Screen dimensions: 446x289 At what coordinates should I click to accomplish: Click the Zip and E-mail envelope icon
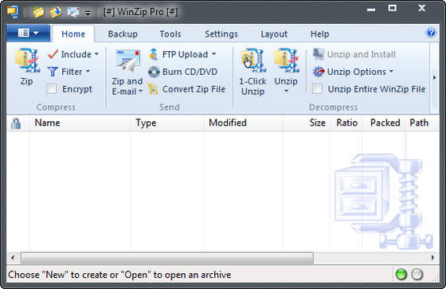pyautogui.click(x=127, y=61)
